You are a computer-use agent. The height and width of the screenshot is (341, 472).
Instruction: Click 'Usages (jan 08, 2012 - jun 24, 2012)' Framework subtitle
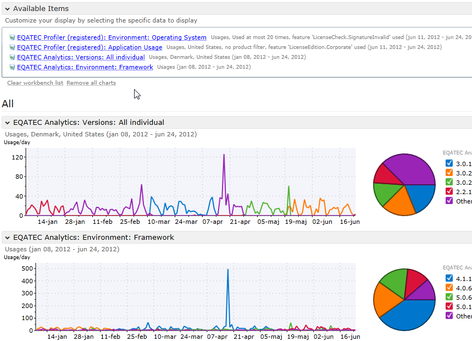pyautogui.click(x=62, y=249)
